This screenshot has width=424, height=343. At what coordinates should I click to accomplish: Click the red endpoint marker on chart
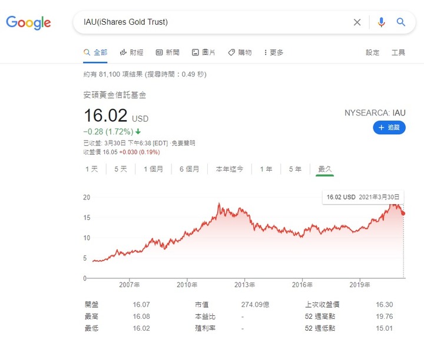tap(403, 214)
